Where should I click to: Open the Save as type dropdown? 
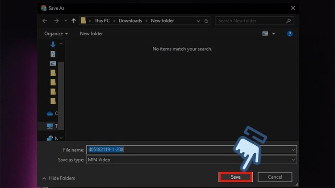[293, 159]
